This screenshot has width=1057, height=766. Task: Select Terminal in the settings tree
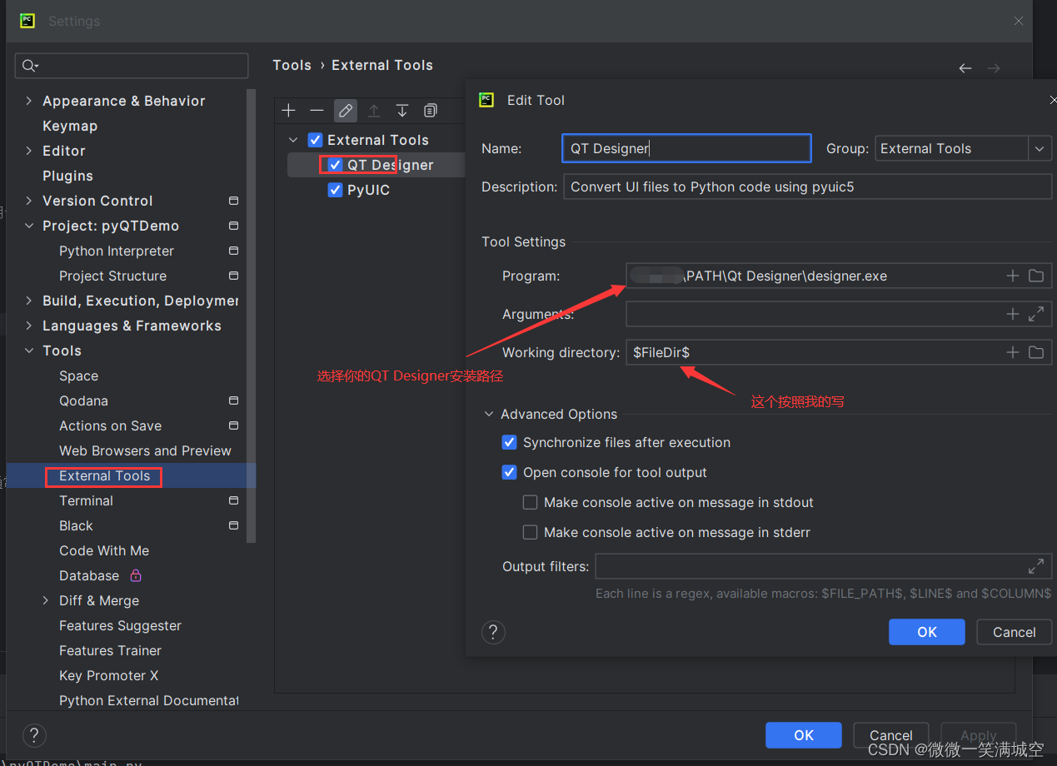[86, 500]
